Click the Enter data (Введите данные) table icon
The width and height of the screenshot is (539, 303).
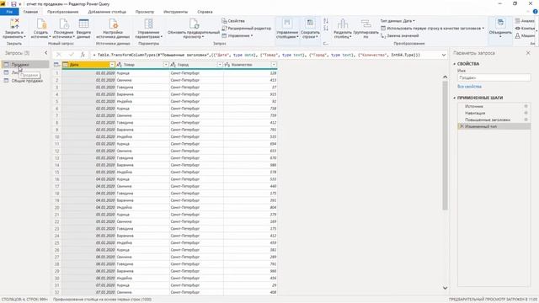tap(83, 24)
